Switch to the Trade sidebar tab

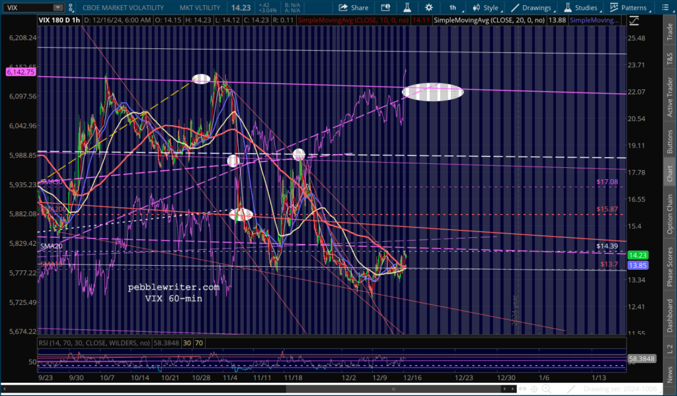coord(669,32)
